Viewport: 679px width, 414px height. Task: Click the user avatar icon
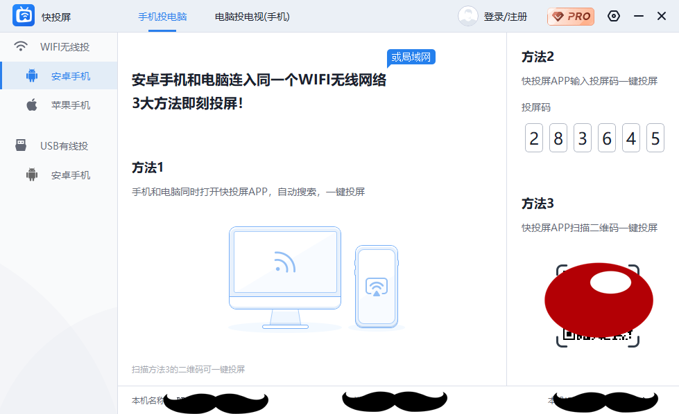468,16
